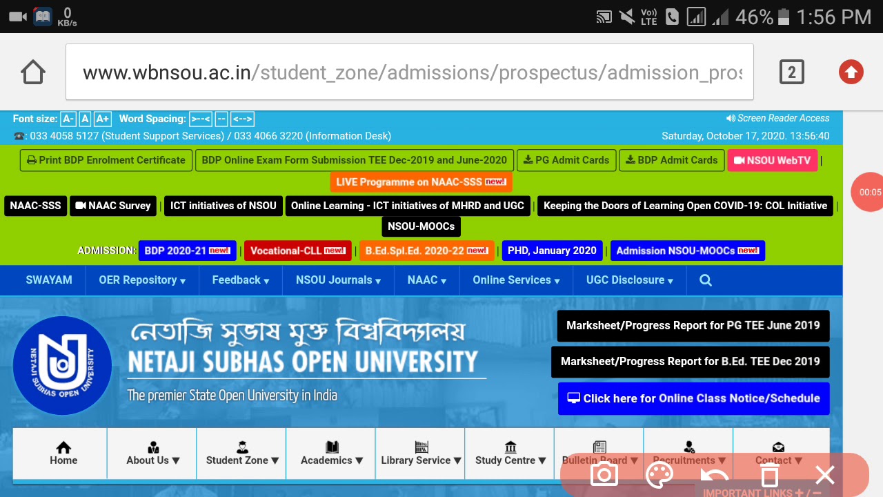883x497 pixels.
Task: Tap the muted sound icon in status bar
Action: click(x=627, y=17)
